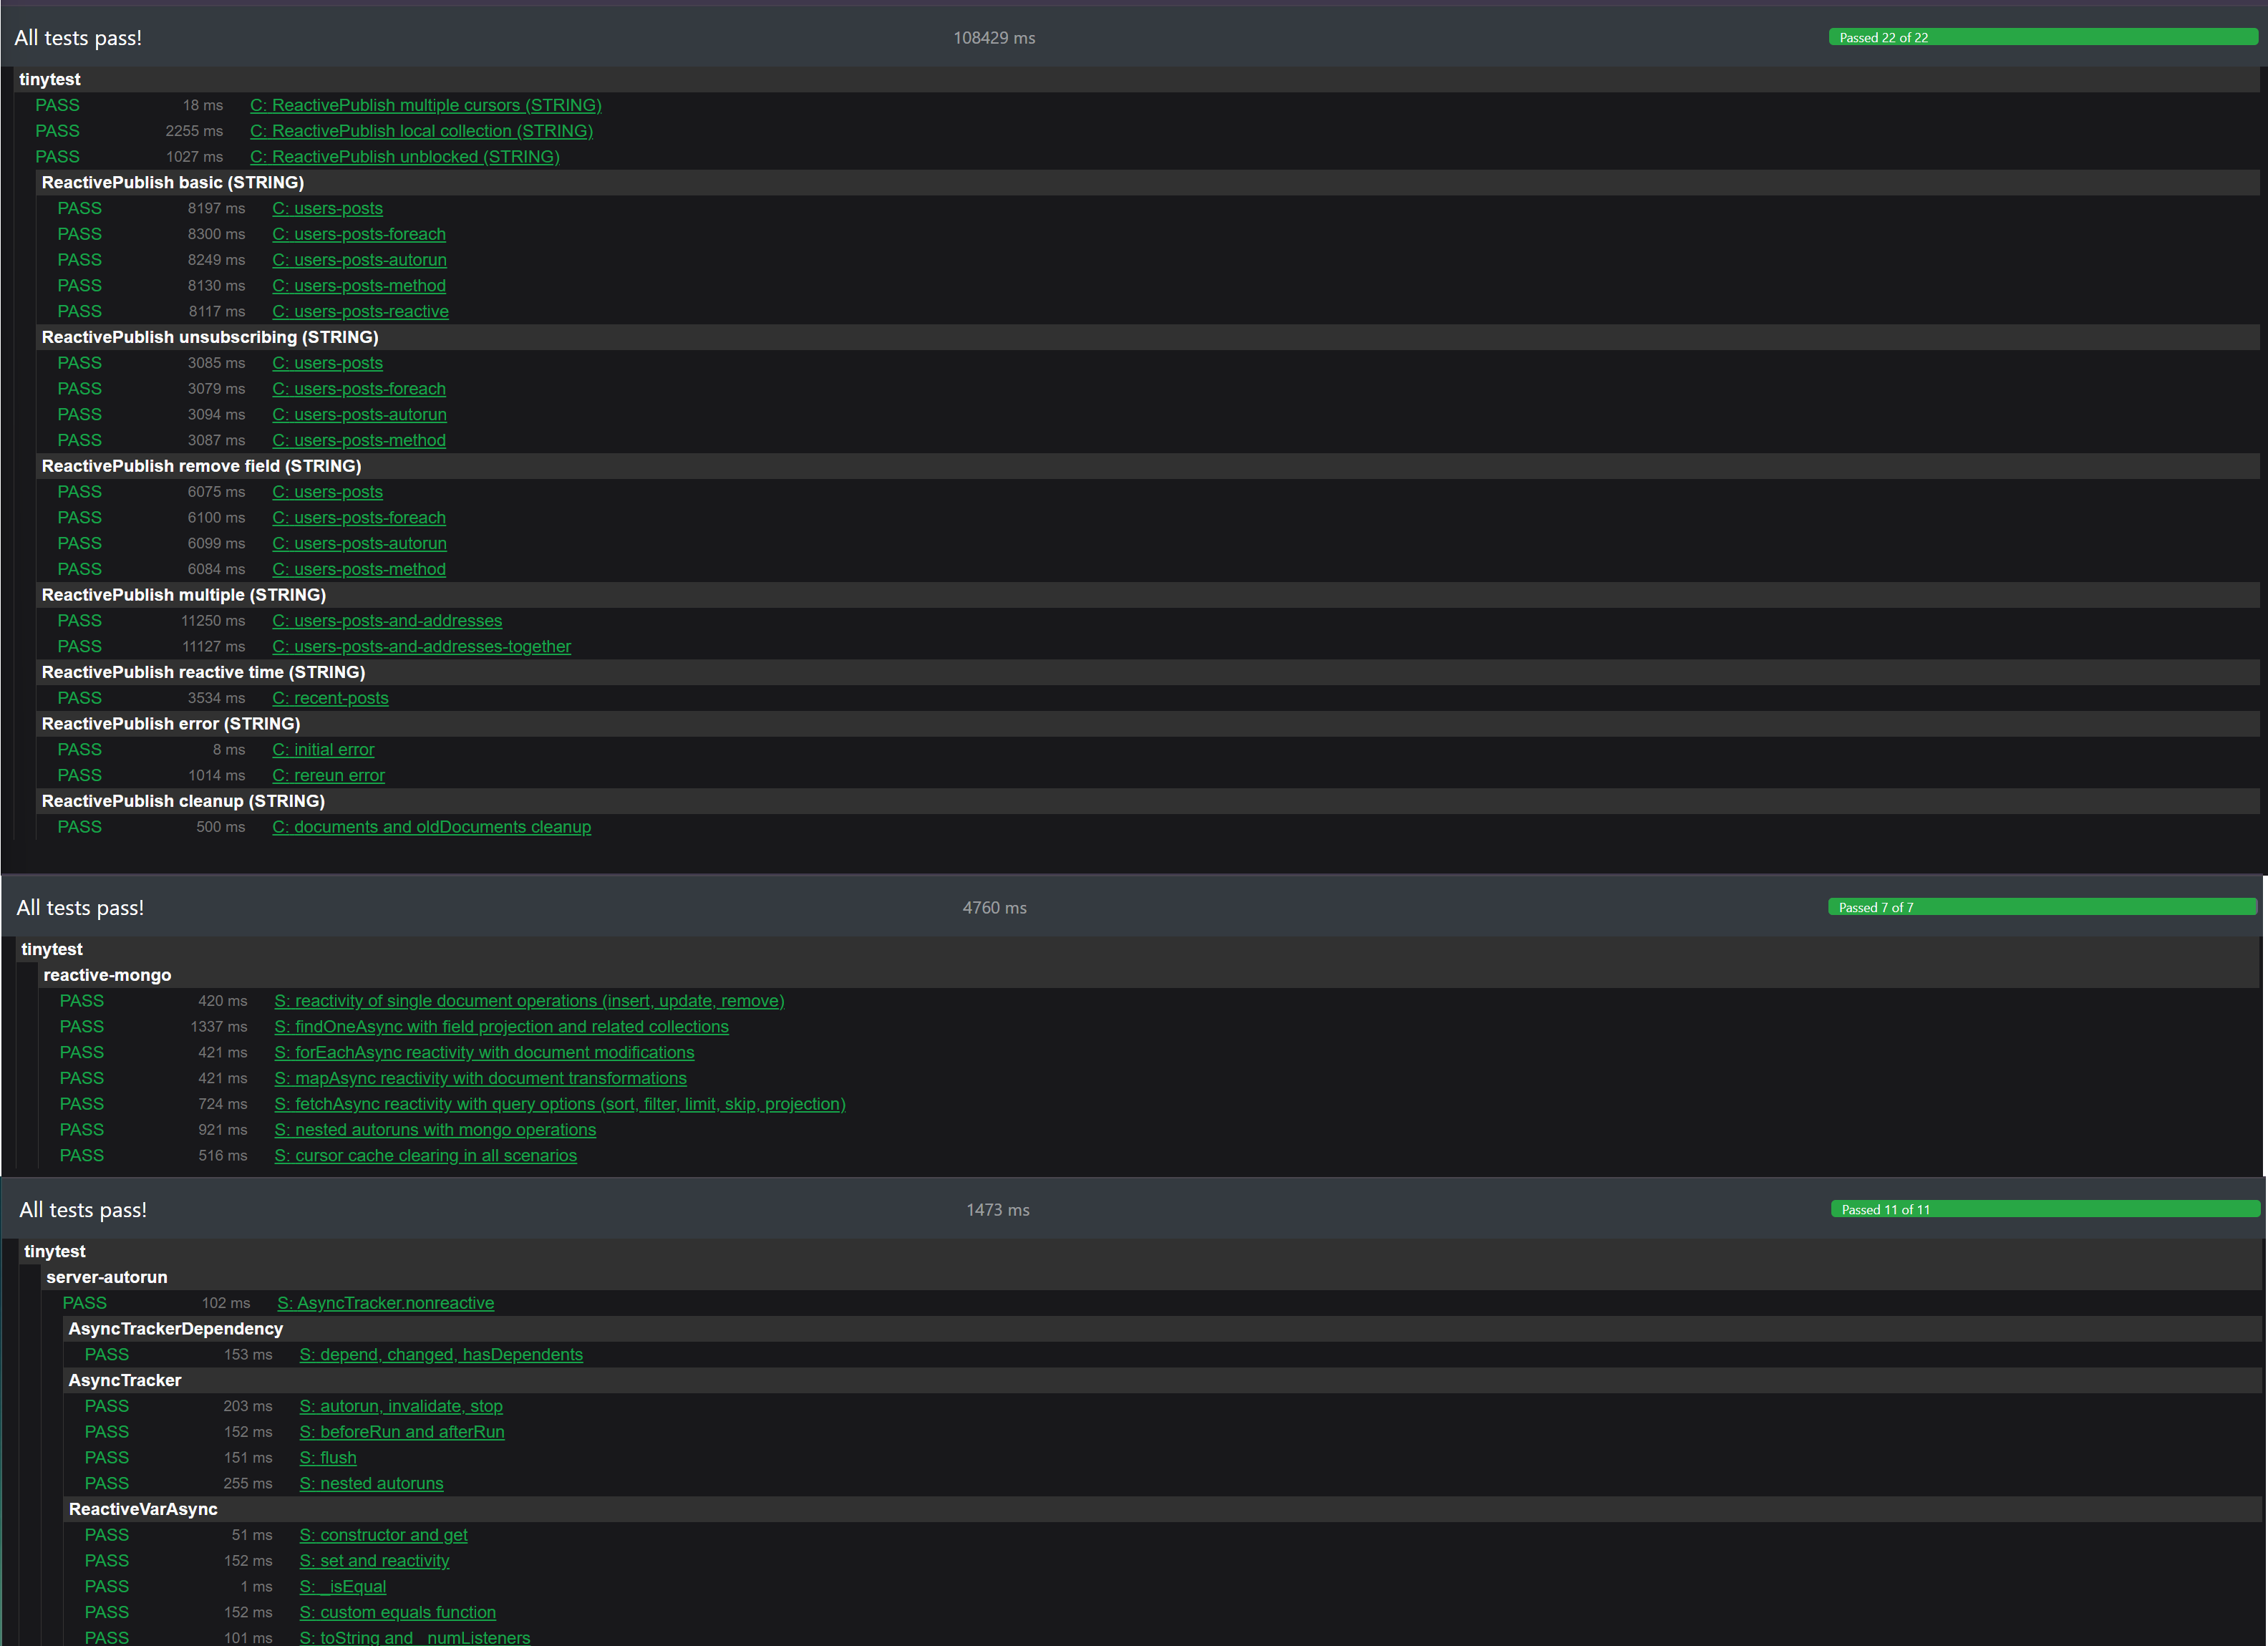Open 'S: AsyncTracker.nonreactive' test link
The width and height of the screenshot is (2268, 1646).
pyautogui.click(x=385, y=1303)
